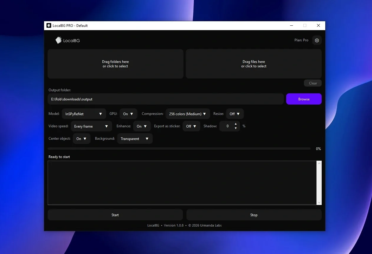Viewport: 372px width, 254px height.
Task: Click the Ready to start status text
Action: point(59,157)
